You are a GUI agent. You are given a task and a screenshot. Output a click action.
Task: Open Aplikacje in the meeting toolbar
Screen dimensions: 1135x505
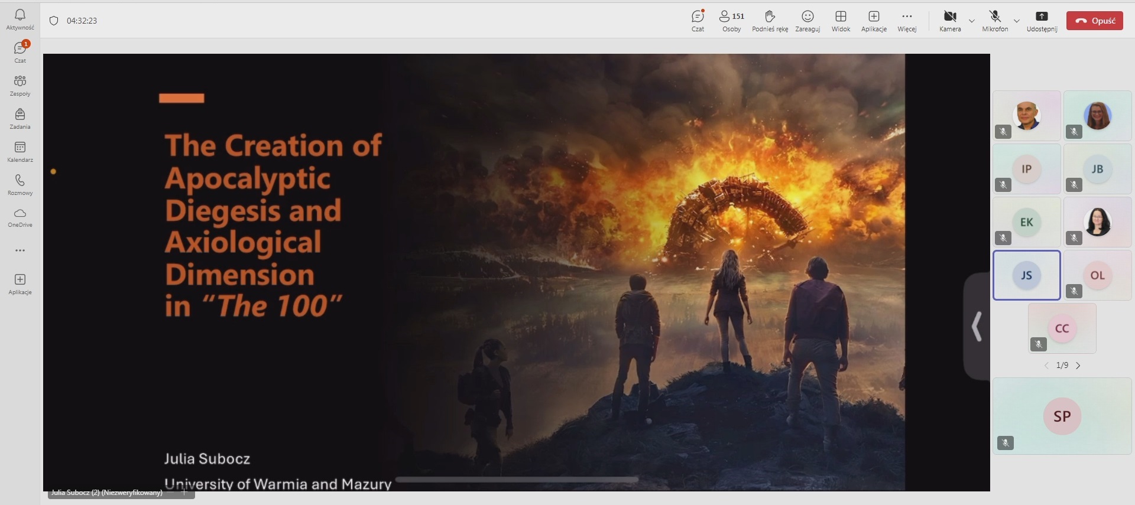click(874, 21)
